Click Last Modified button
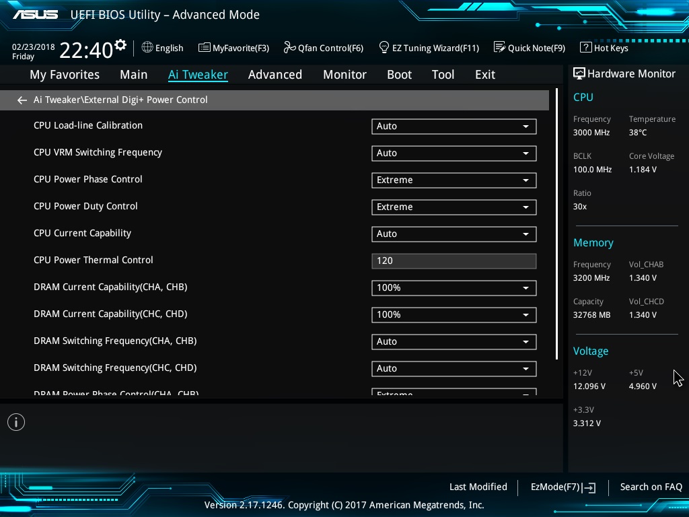689x517 pixels. (478, 487)
